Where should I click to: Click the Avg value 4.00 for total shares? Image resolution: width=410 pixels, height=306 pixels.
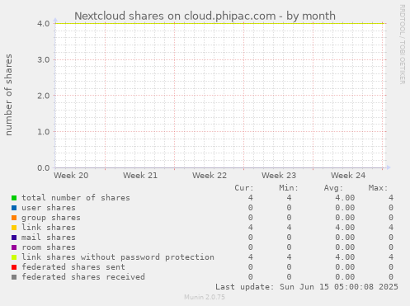(345, 198)
